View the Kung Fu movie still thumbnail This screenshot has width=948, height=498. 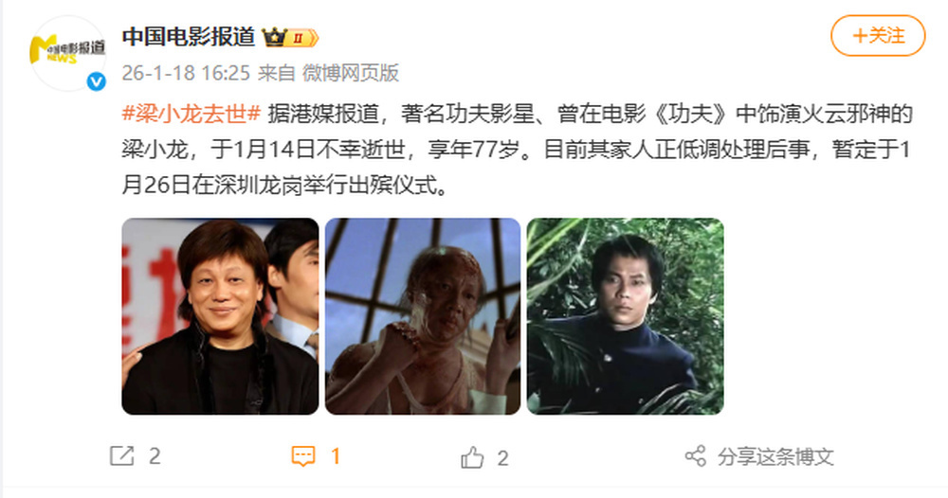click(423, 316)
